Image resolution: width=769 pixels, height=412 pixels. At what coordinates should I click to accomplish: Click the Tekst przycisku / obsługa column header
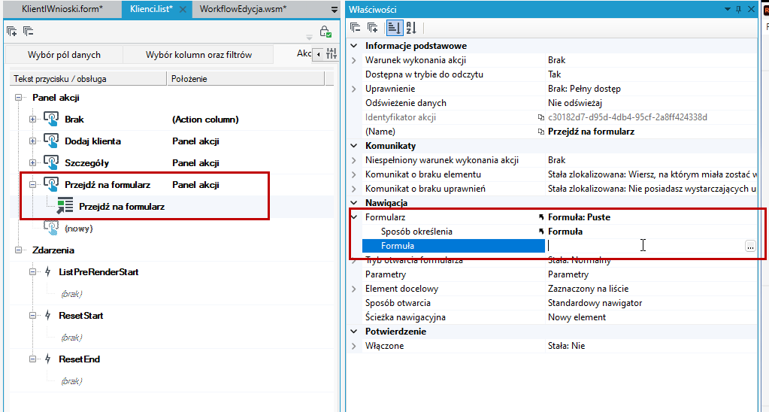point(88,78)
